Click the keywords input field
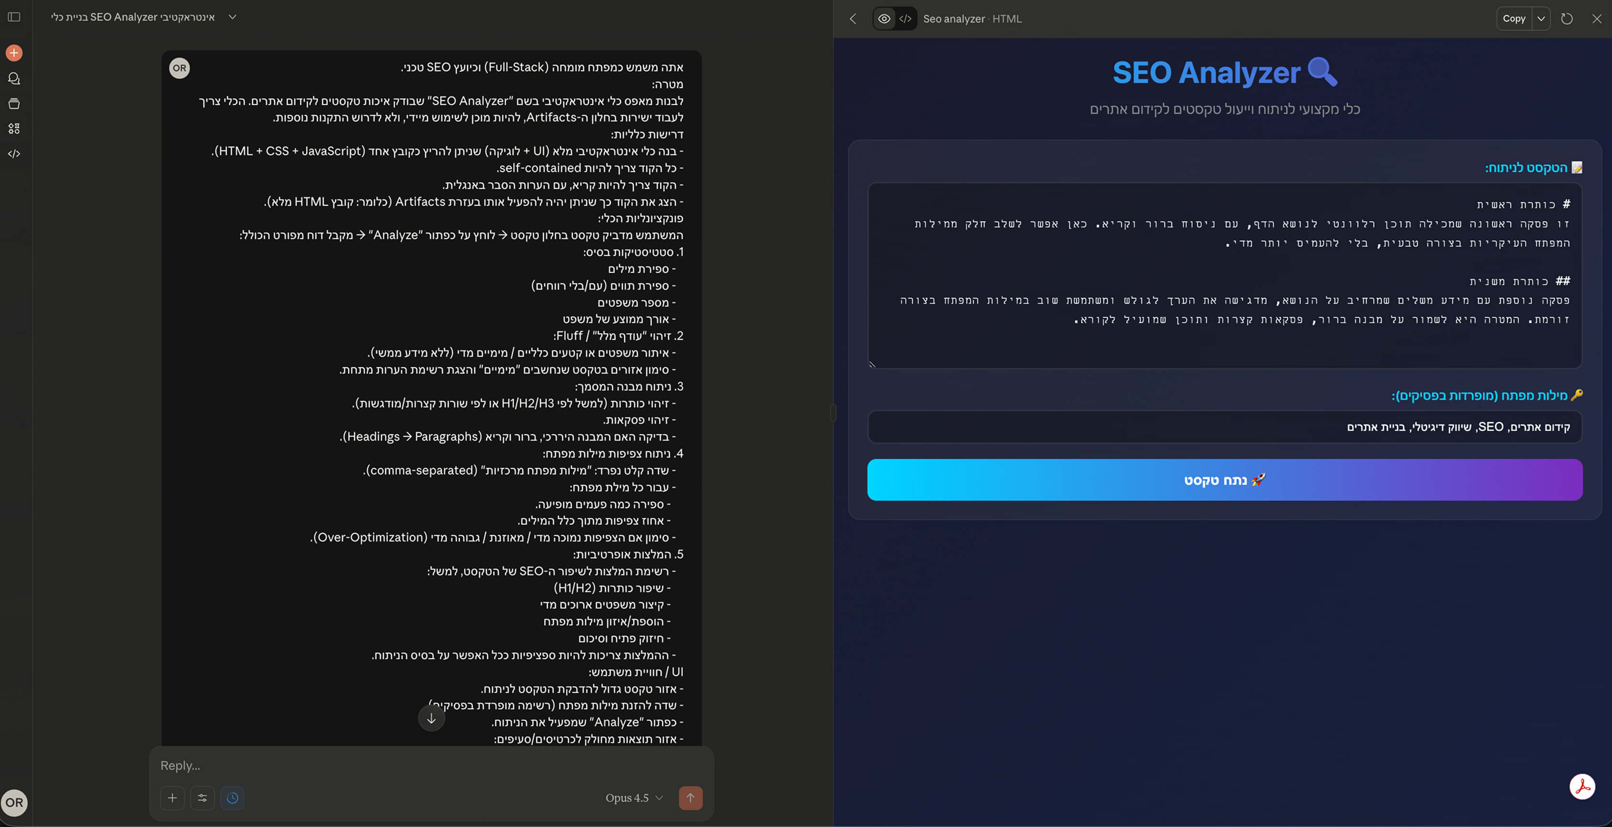 click(x=1224, y=426)
